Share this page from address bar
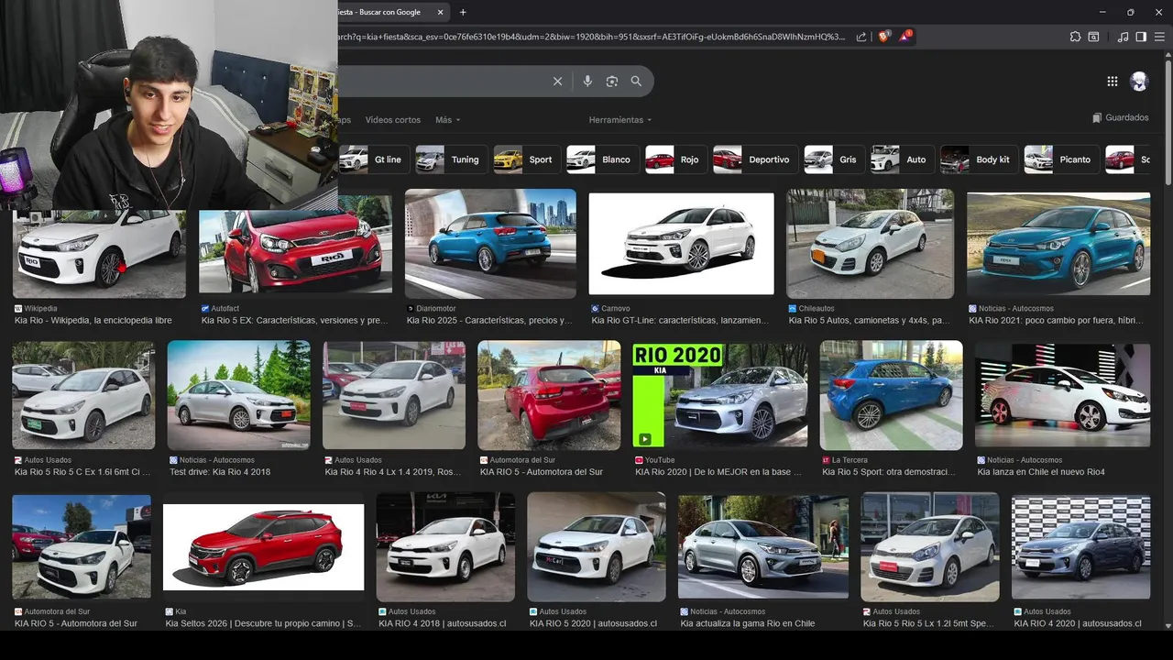The width and height of the screenshot is (1173, 660). [861, 37]
